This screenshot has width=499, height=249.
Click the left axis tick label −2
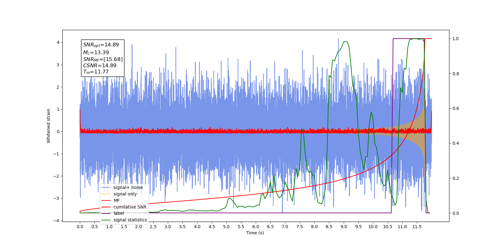(56, 176)
